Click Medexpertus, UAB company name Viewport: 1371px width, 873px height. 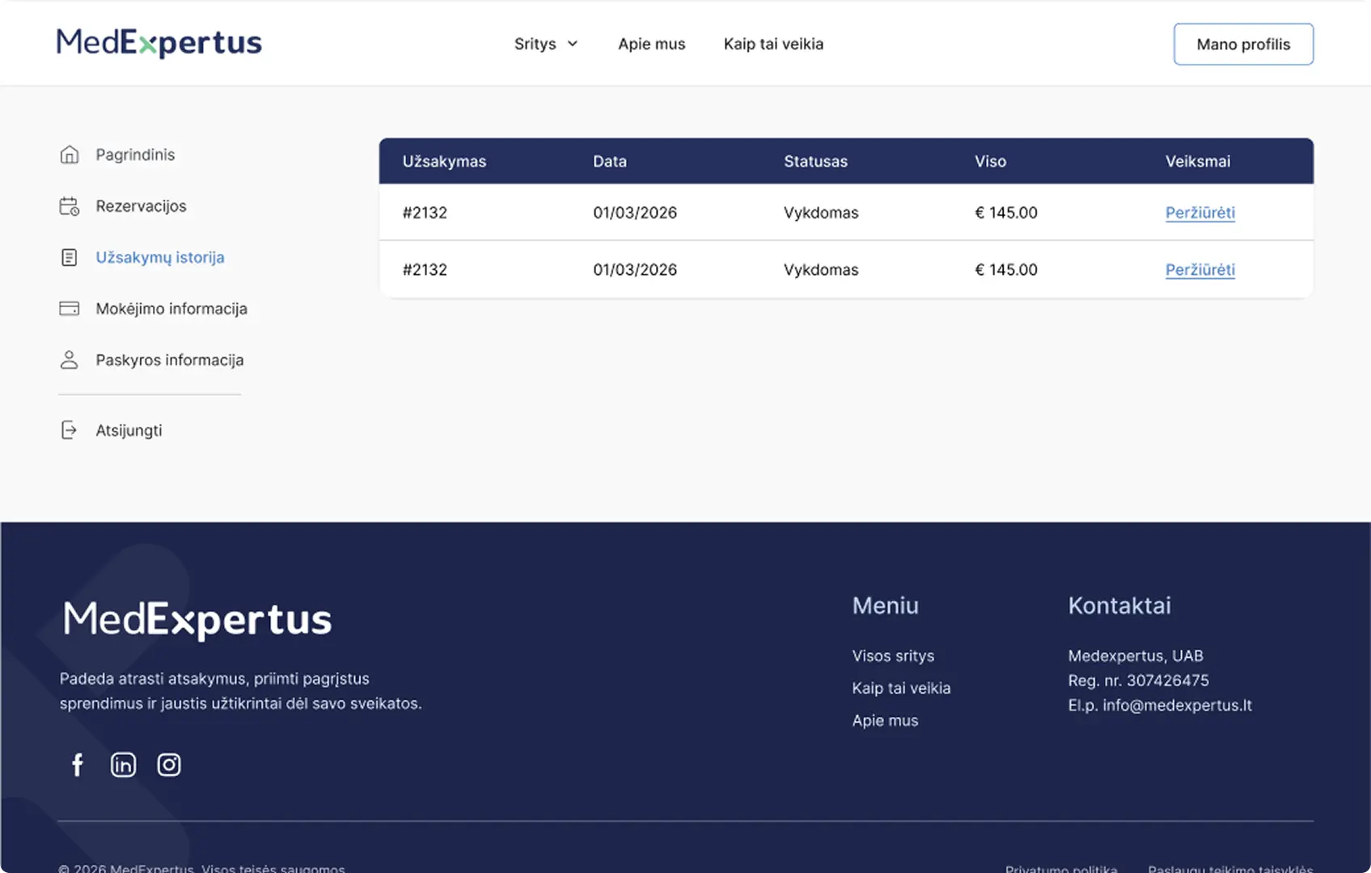coord(1136,656)
